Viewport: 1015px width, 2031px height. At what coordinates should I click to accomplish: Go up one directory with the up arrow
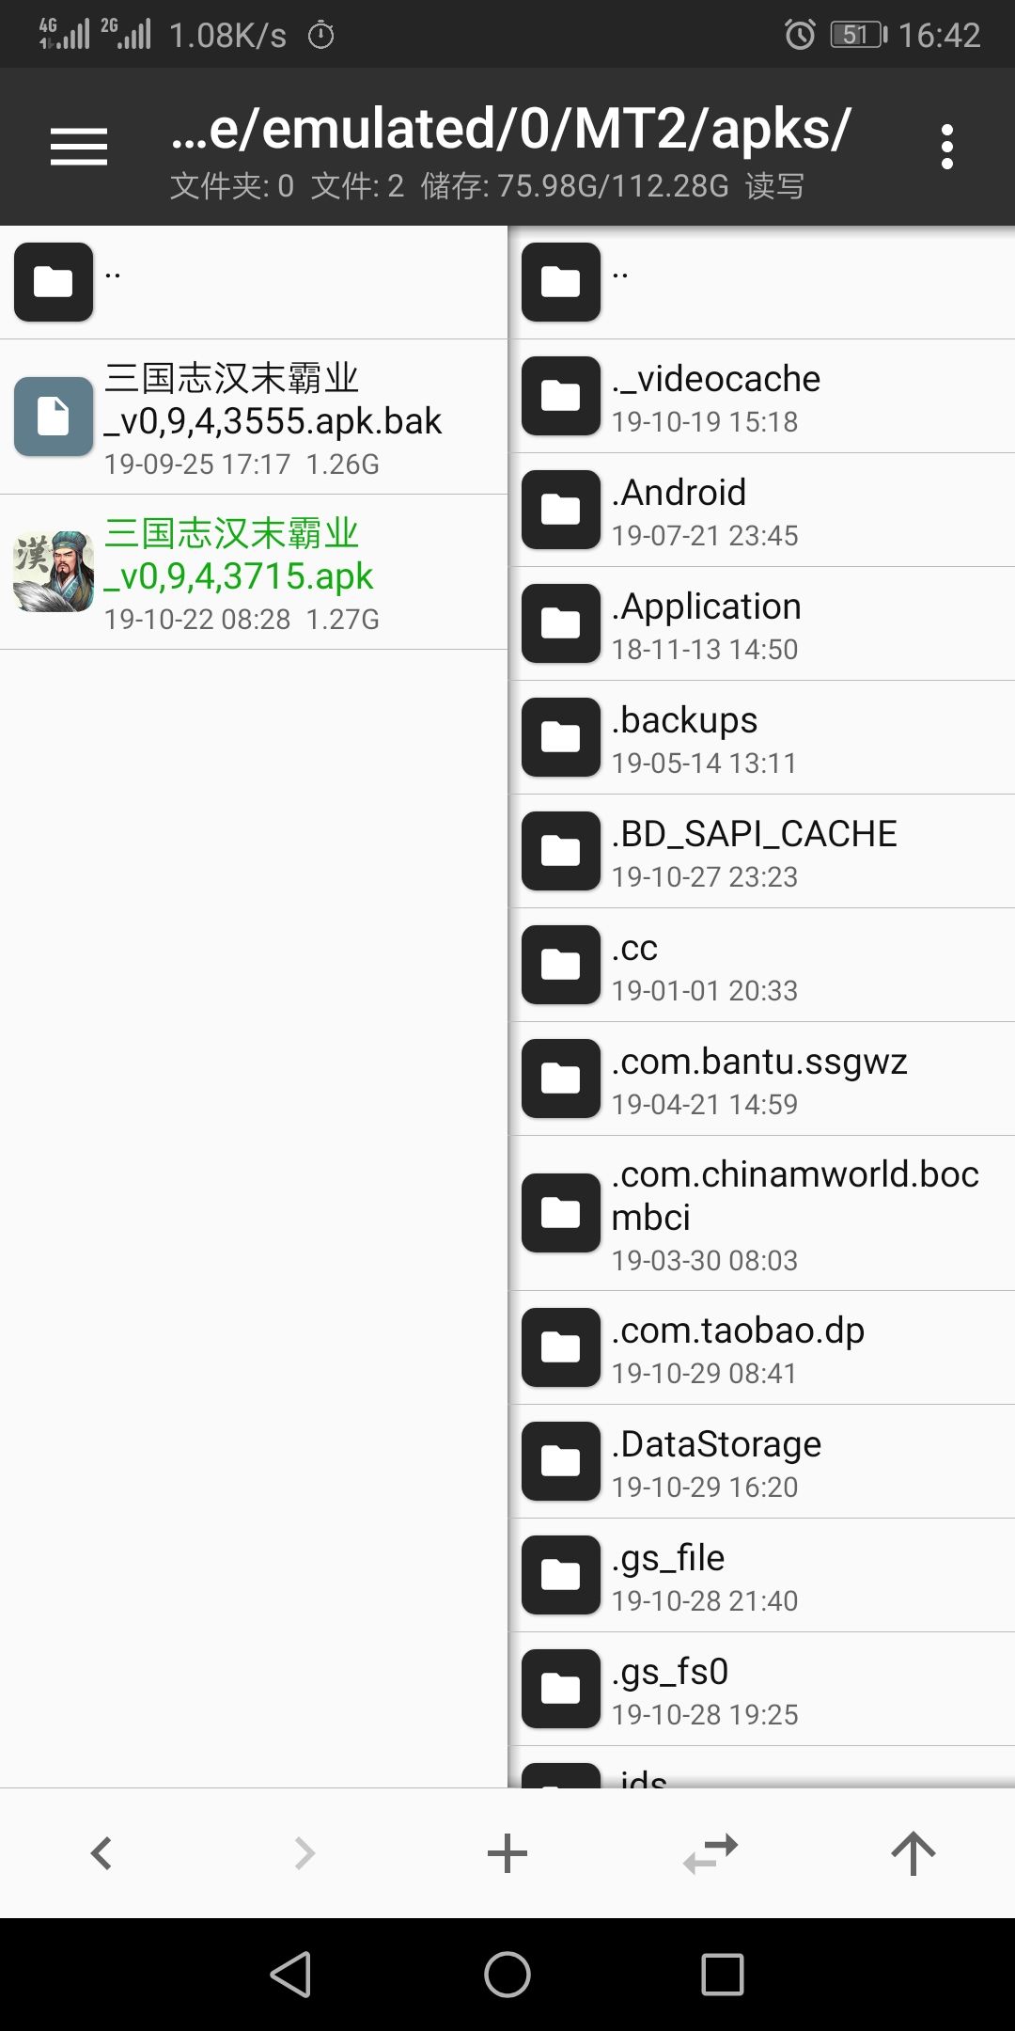913,1852
